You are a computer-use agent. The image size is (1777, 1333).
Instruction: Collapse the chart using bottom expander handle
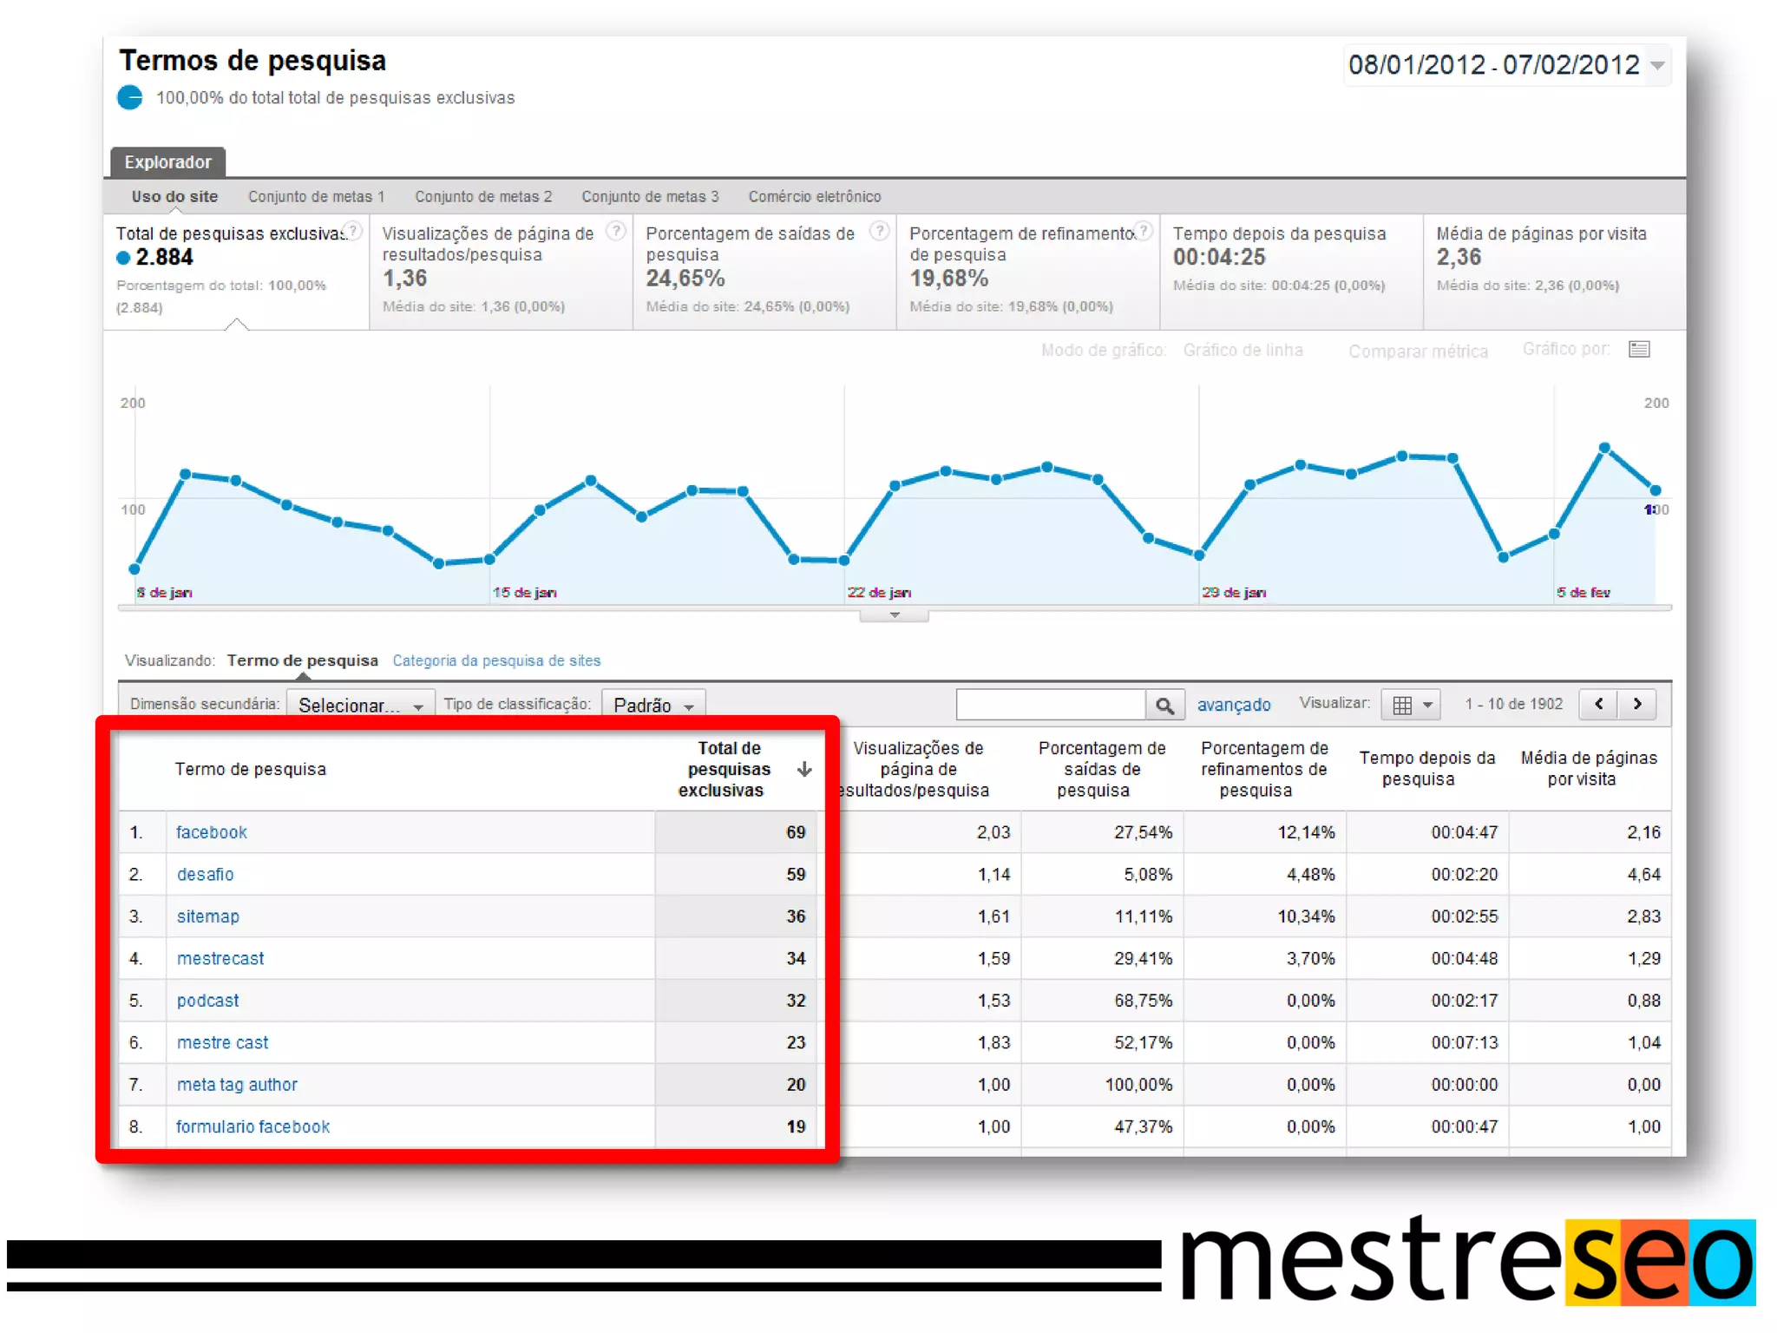pyautogui.click(x=894, y=615)
